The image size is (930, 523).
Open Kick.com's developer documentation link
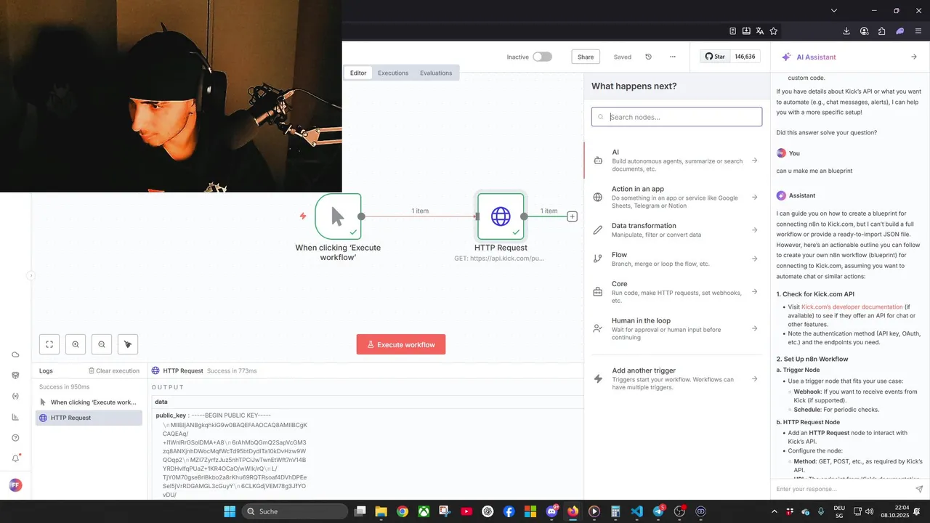pos(852,307)
